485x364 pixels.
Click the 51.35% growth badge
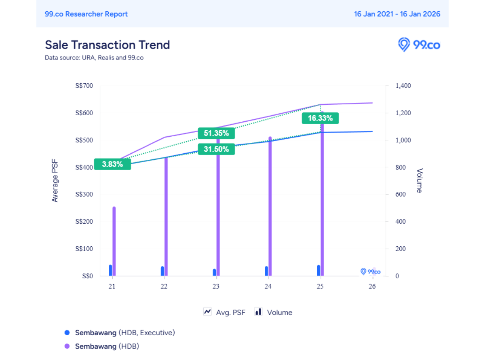[216, 133]
